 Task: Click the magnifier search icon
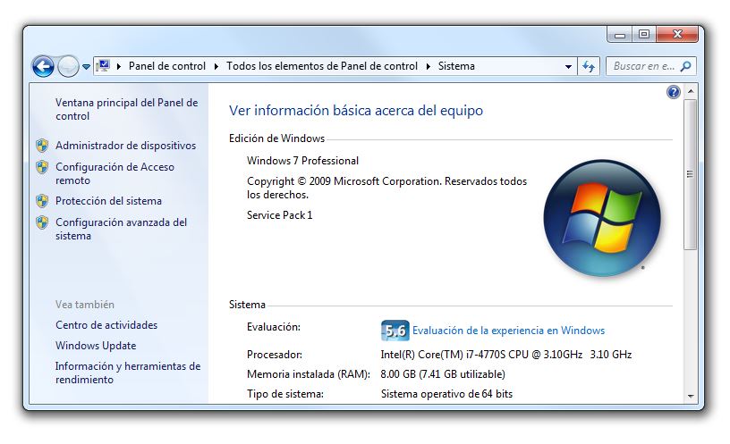coord(686,66)
